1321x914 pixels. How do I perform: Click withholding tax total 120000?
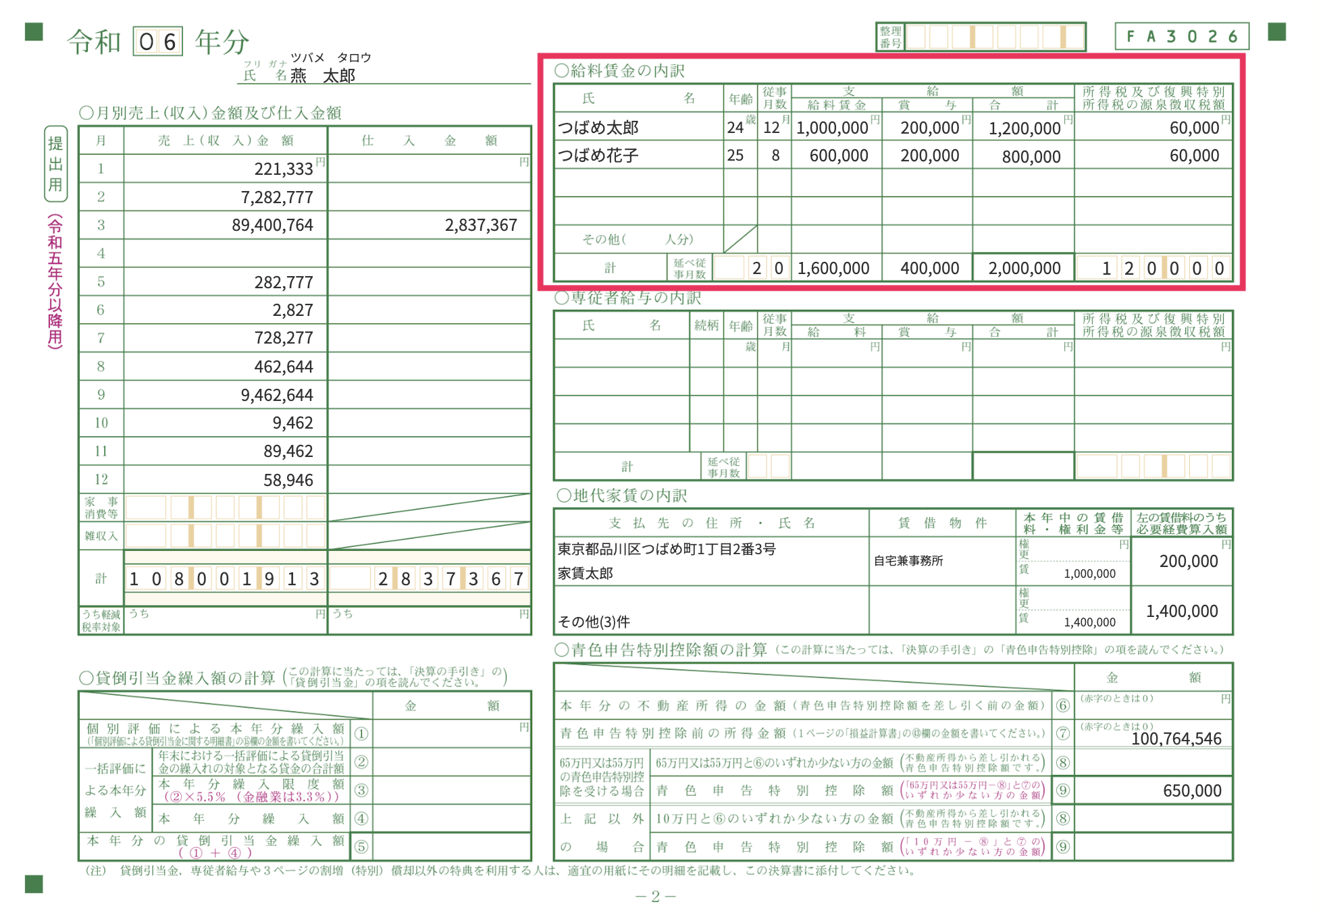[x=1154, y=268]
